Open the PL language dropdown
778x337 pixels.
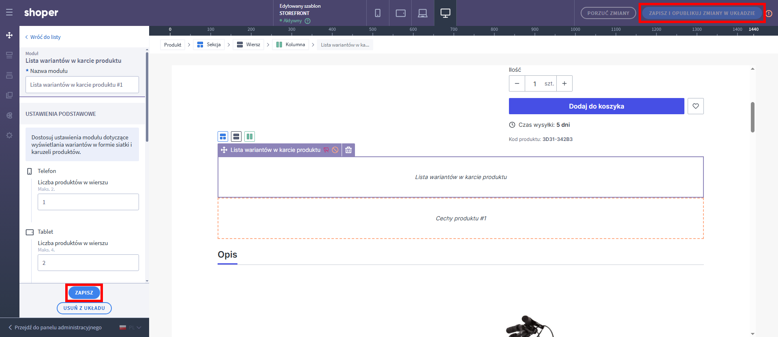click(130, 327)
